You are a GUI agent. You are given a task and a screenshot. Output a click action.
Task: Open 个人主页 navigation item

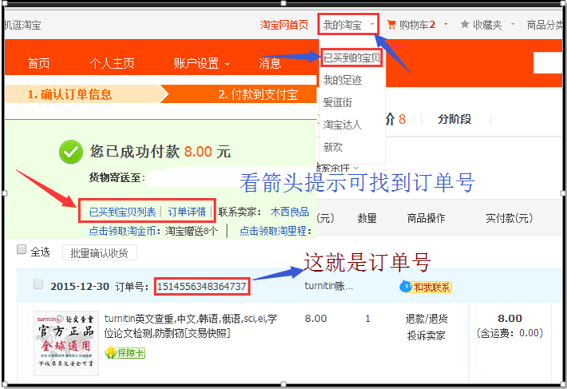click(x=112, y=63)
